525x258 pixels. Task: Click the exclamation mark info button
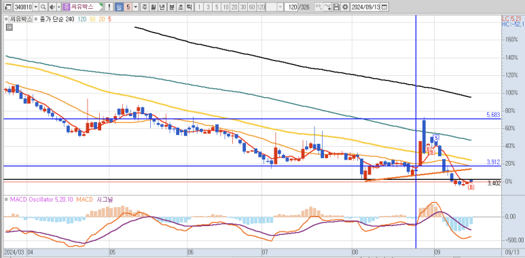tap(109, 7)
